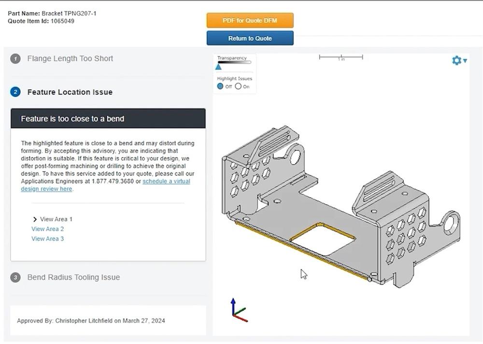Screen dimensions: 483x344
Task: Click Quote Item Id 1065049 text
Action: [x=41, y=21]
